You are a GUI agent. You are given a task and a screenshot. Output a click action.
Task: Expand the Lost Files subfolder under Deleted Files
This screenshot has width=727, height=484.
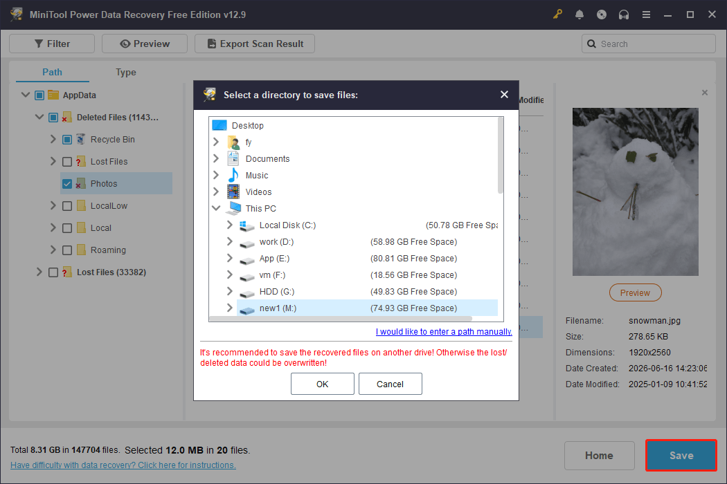(x=53, y=161)
